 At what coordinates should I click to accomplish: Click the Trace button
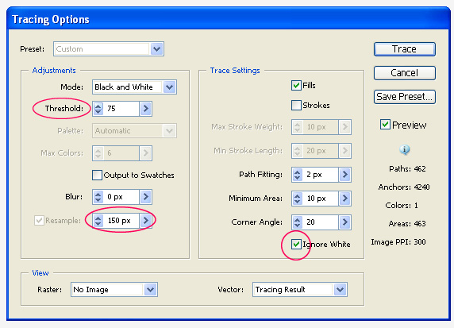pos(405,49)
